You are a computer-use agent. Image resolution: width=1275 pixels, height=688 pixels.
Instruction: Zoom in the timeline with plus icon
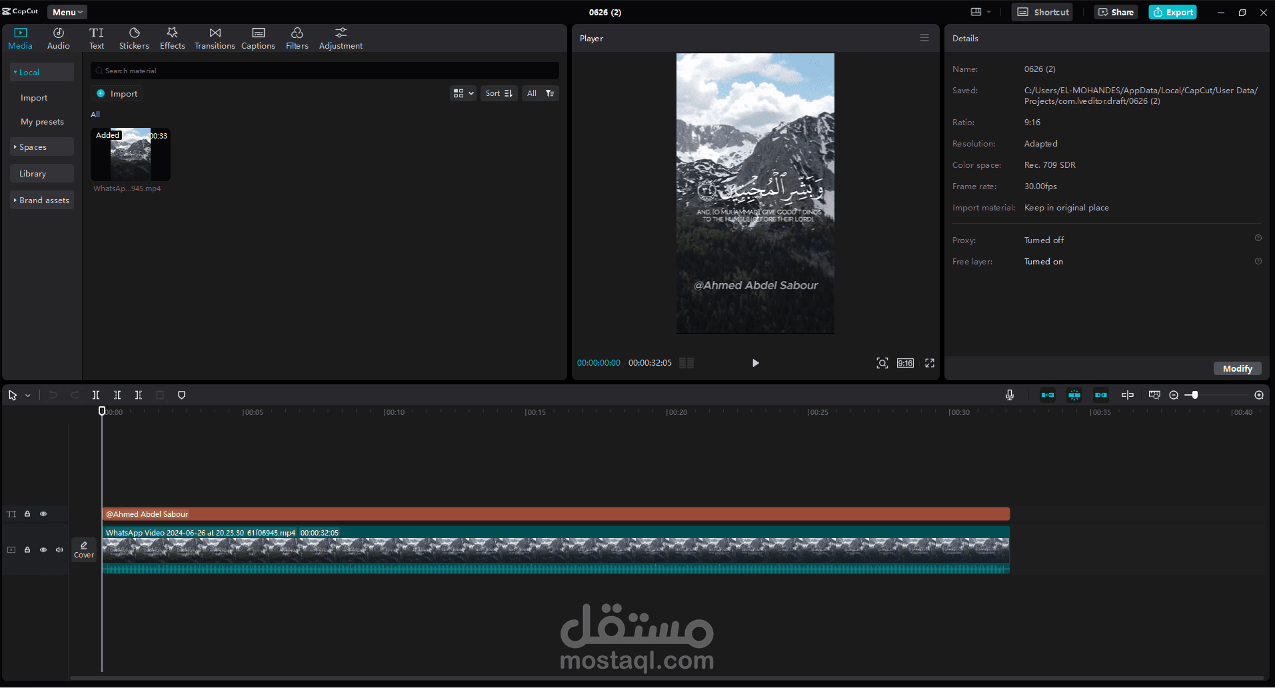pyautogui.click(x=1259, y=395)
